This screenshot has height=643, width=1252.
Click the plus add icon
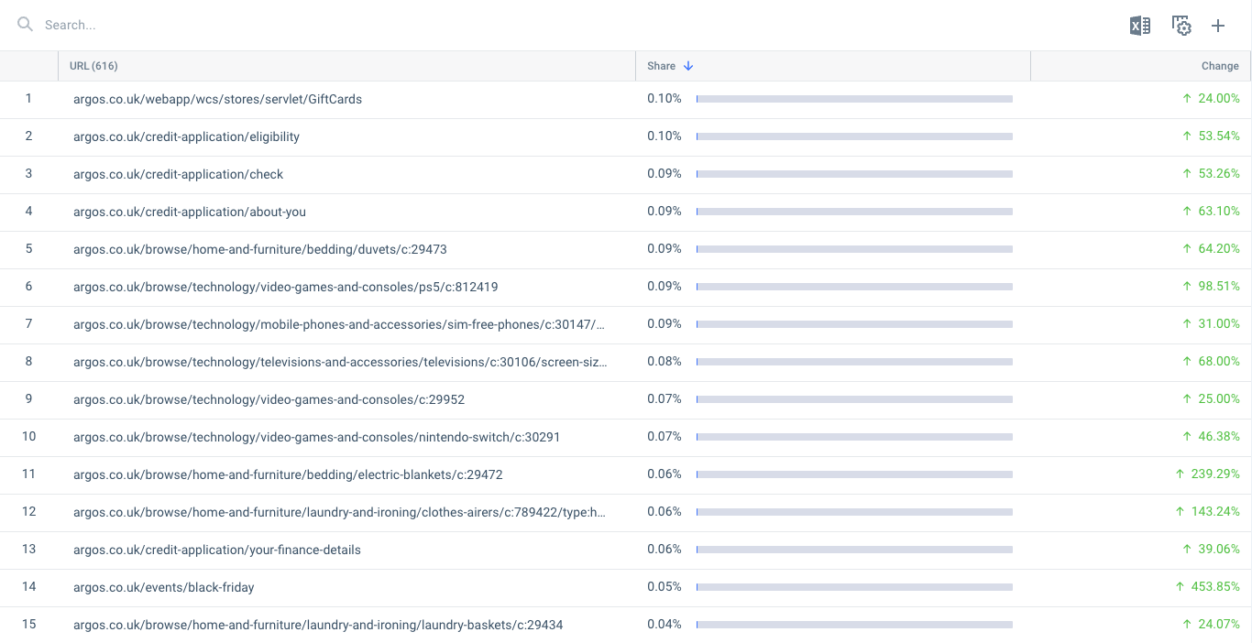tap(1218, 26)
